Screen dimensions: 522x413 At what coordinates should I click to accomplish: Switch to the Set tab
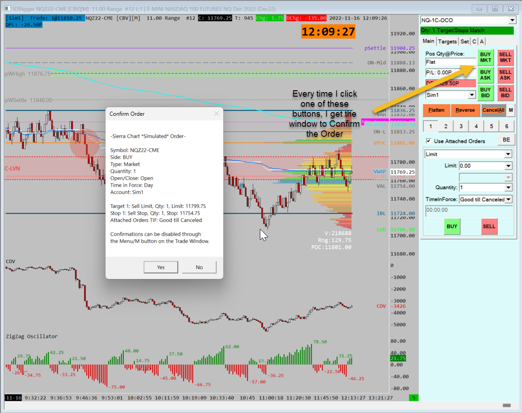464,41
